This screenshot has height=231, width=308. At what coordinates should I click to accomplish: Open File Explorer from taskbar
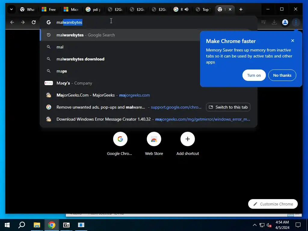click(x=37, y=225)
